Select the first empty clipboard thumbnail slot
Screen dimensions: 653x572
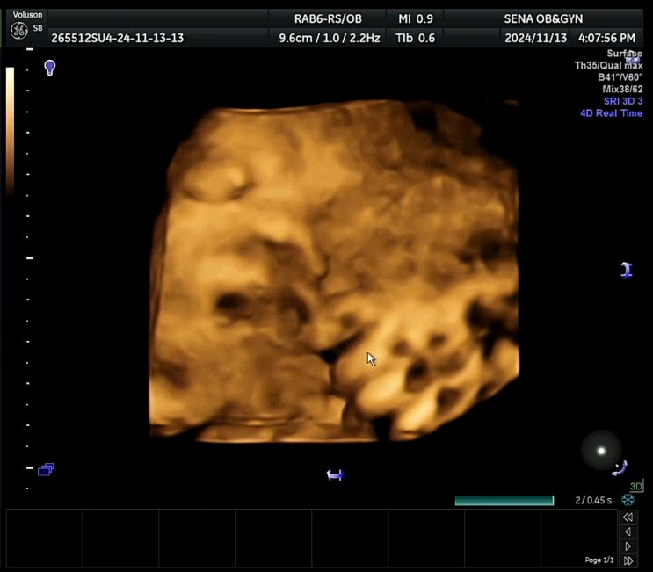[x=44, y=536]
